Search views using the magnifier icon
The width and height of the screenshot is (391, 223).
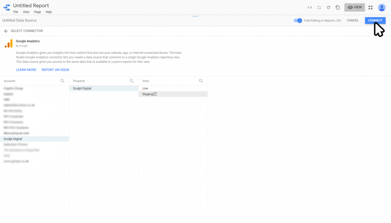click(201, 81)
